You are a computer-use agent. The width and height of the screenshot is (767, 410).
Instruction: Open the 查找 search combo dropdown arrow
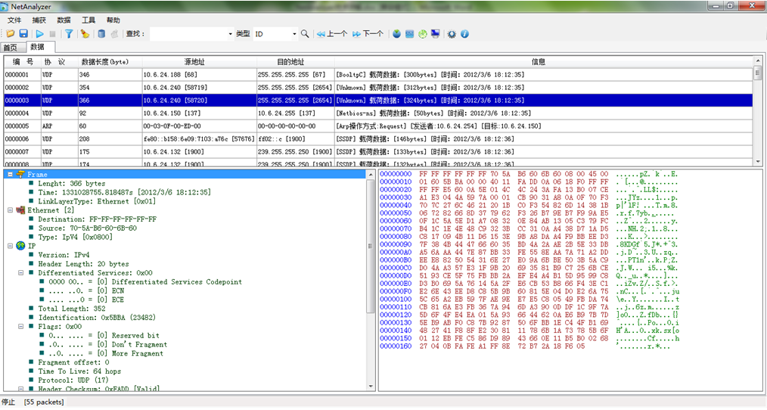(231, 34)
